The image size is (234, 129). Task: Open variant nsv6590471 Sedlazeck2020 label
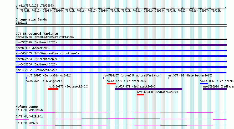135,86
